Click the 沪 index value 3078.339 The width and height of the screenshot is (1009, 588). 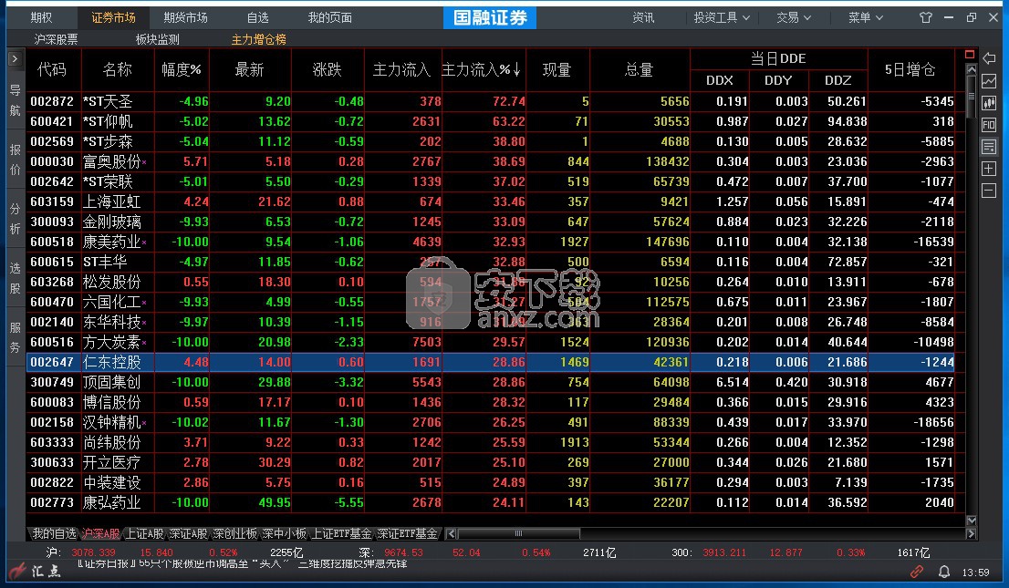tap(93, 552)
